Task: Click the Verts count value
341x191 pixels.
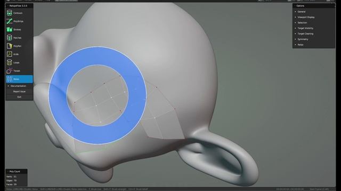Action: (x=15, y=177)
